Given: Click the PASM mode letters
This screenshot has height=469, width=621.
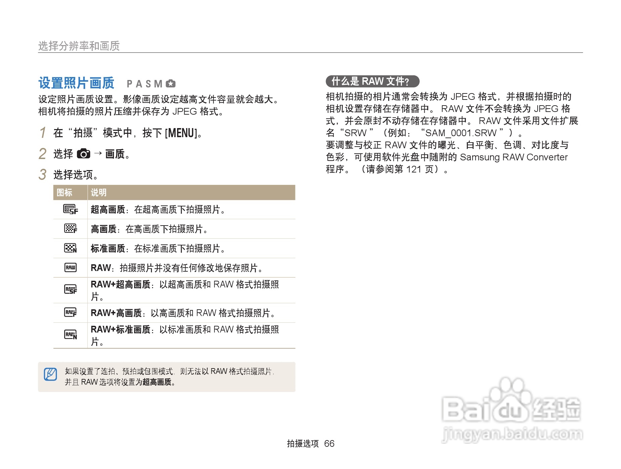Looking at the screenshot, I should (x=145, y=84).
